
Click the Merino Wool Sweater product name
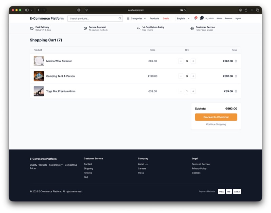click(x=59, y=61)
